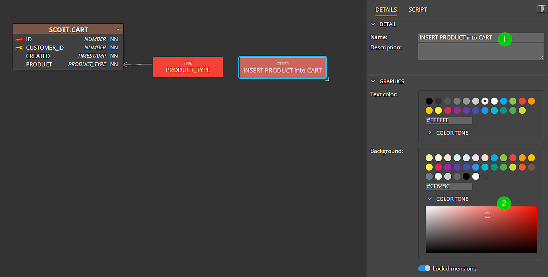
Task: Toggle the side panel layout icon
Action: 541,9
